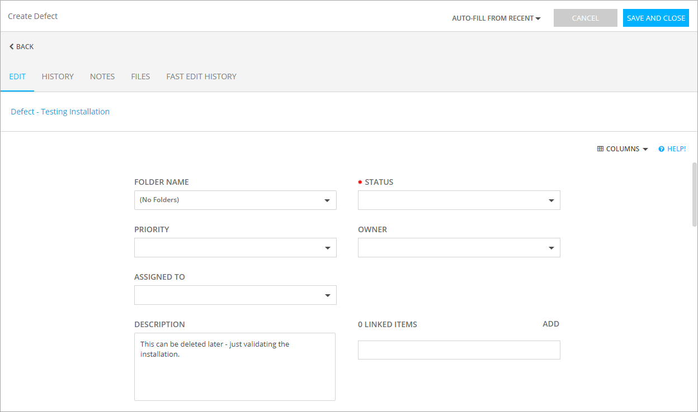Click inside the Description text area

[x=235, y=374]
